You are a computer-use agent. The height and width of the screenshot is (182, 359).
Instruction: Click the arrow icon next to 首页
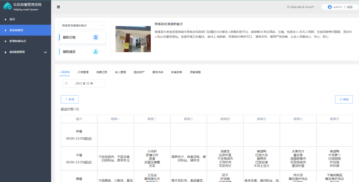(5, 19)
